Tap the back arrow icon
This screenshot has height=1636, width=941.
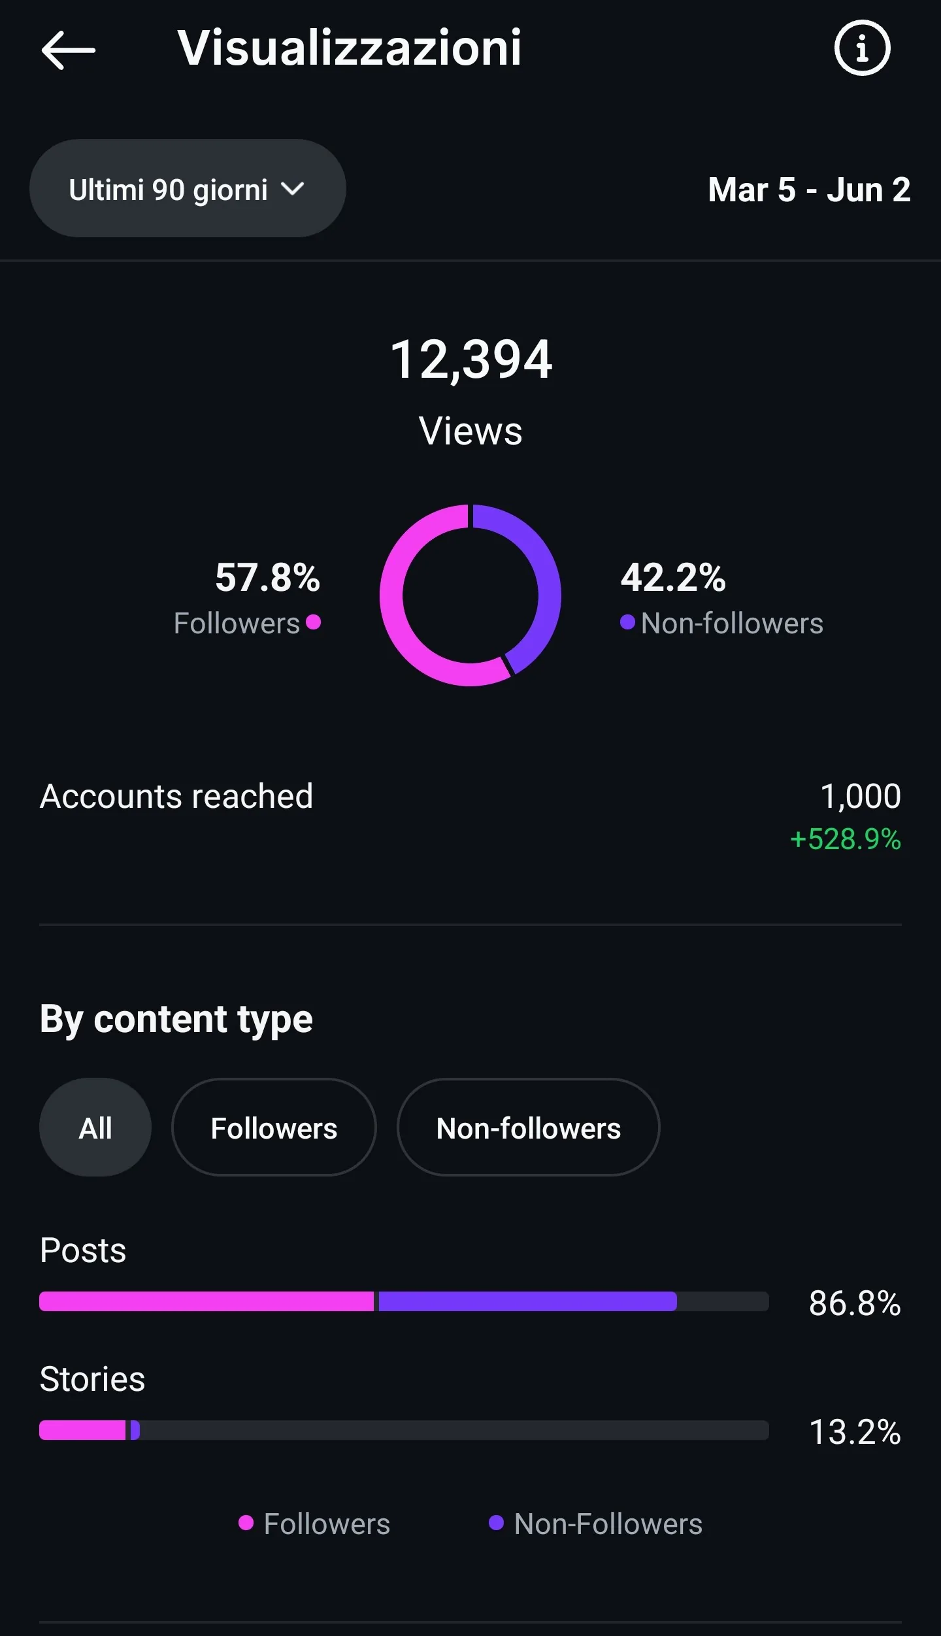coord(68,50)
